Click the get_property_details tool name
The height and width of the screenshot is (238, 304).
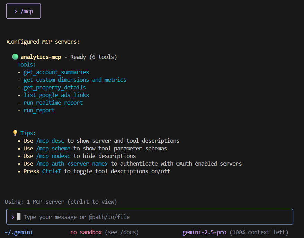pyautogui.click(x=55, y=88)
